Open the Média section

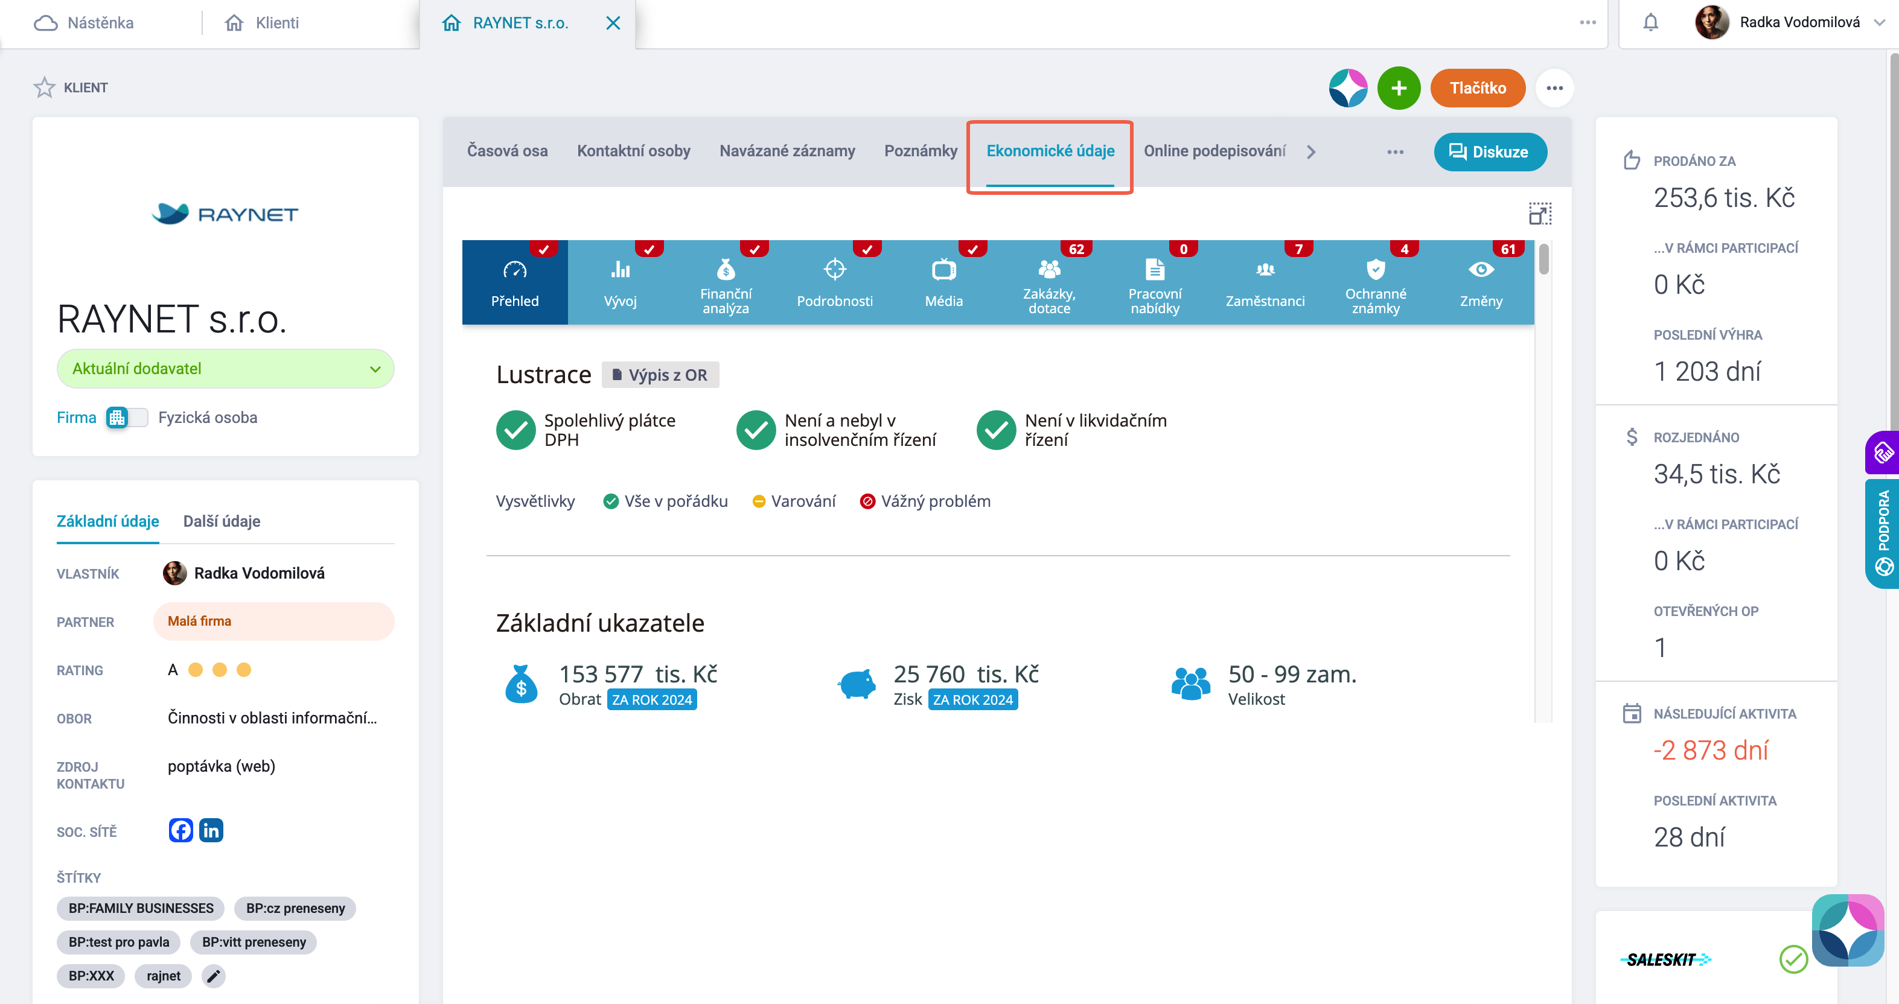click(x=943, y=283)
